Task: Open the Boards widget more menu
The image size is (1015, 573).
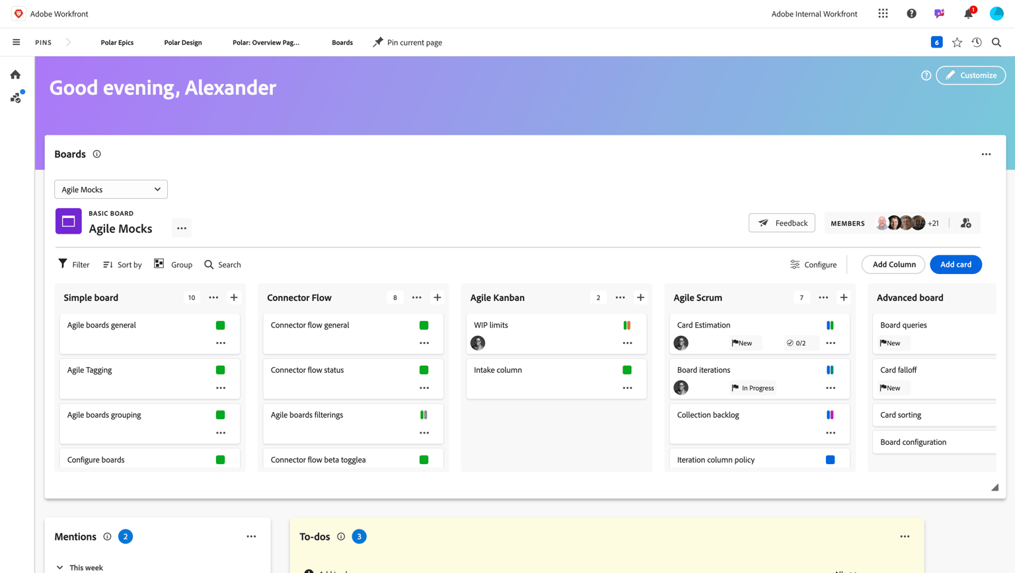Action: click(986, 154)
